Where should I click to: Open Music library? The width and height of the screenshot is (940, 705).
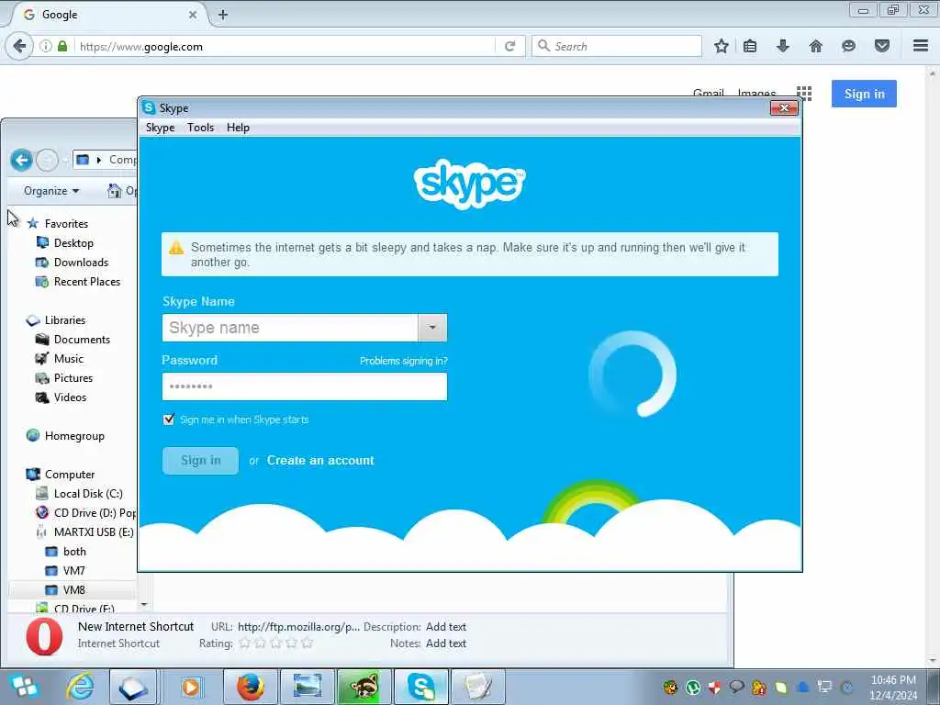[x=68, y=359]
